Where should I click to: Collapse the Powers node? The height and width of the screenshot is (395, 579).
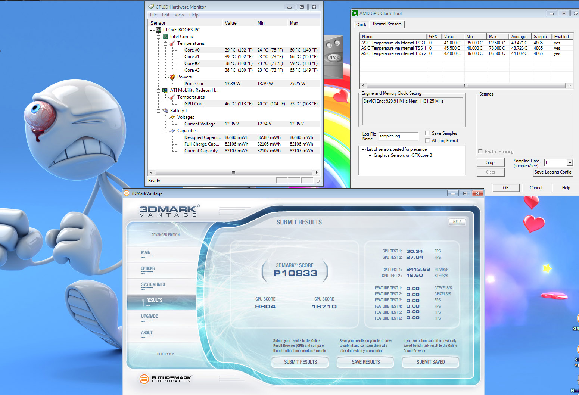point(165,77)
